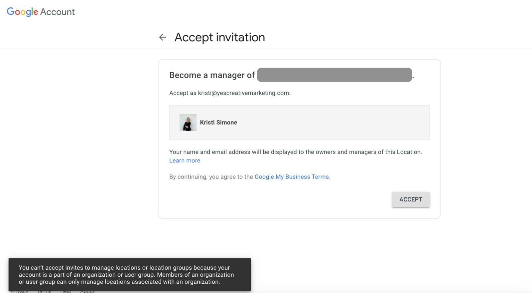Screen dimensions: 532x293
Task: Click the 'Your name and email address' notice
Action: click(x=296, y=152)
